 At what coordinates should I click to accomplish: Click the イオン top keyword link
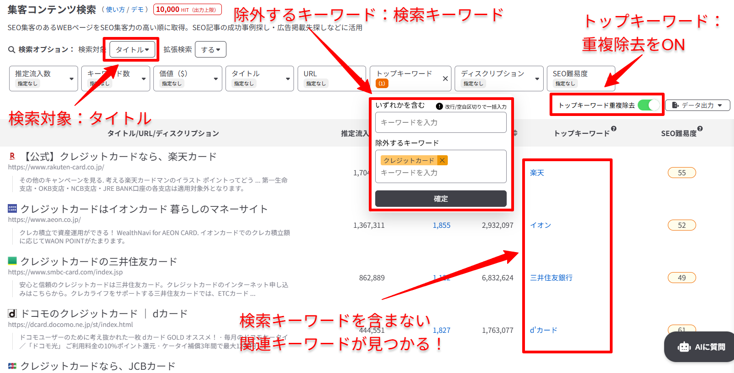point(540,225)
